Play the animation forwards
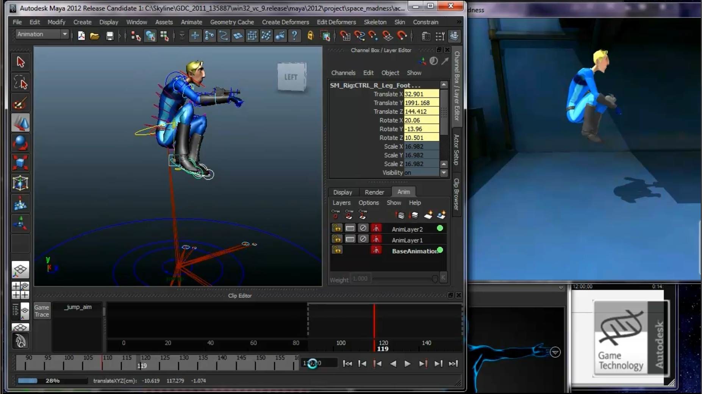 407,364
